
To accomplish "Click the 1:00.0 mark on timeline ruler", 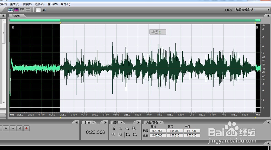I will click(138, 115).
